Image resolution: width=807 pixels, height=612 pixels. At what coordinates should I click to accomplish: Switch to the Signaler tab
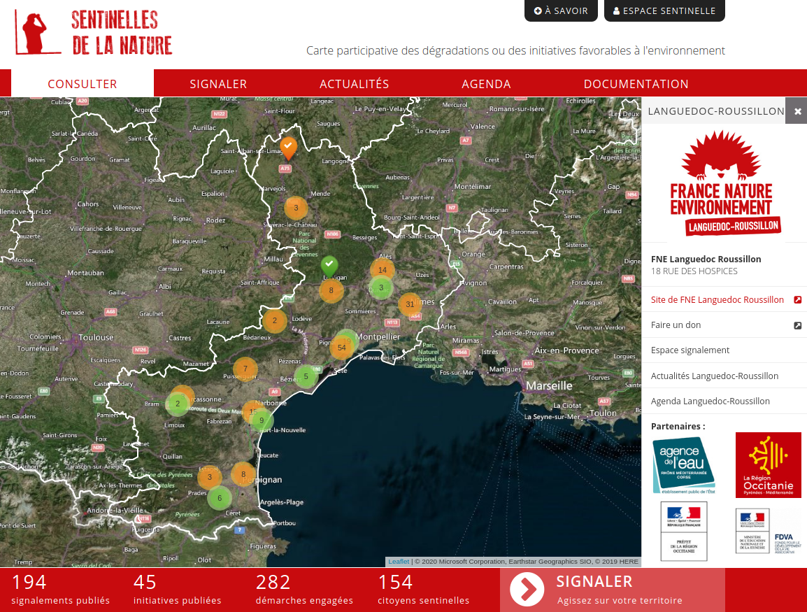218,84
